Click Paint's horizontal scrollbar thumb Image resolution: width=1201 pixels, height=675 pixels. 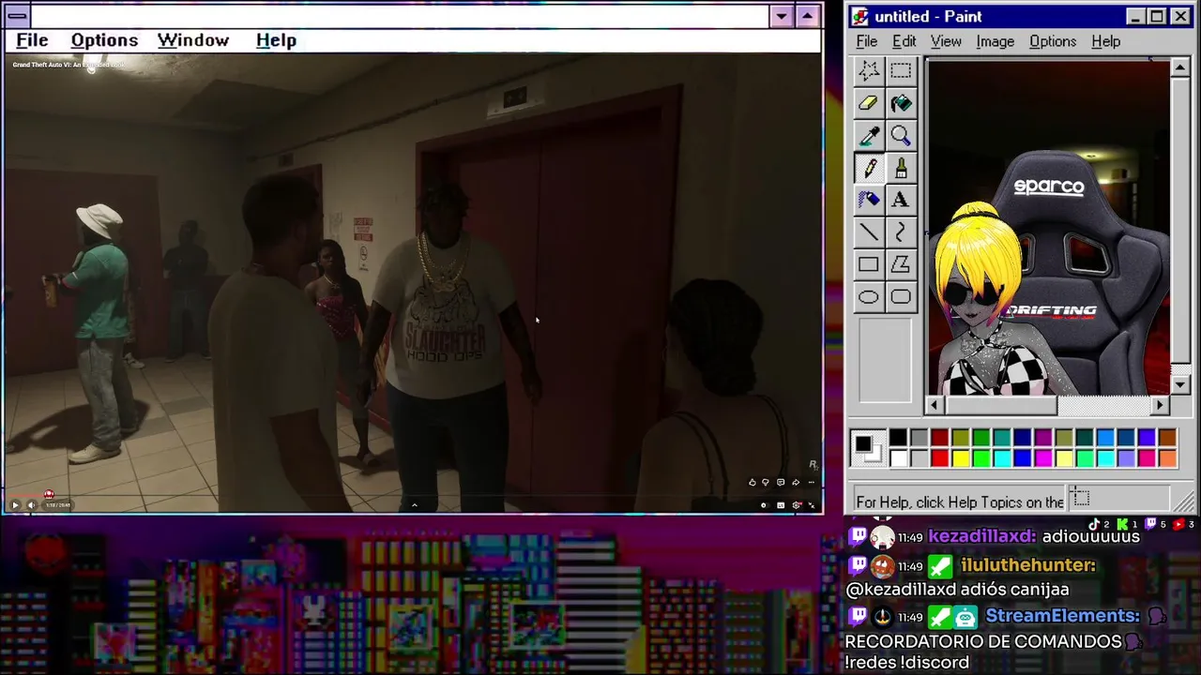(1000, 405)
